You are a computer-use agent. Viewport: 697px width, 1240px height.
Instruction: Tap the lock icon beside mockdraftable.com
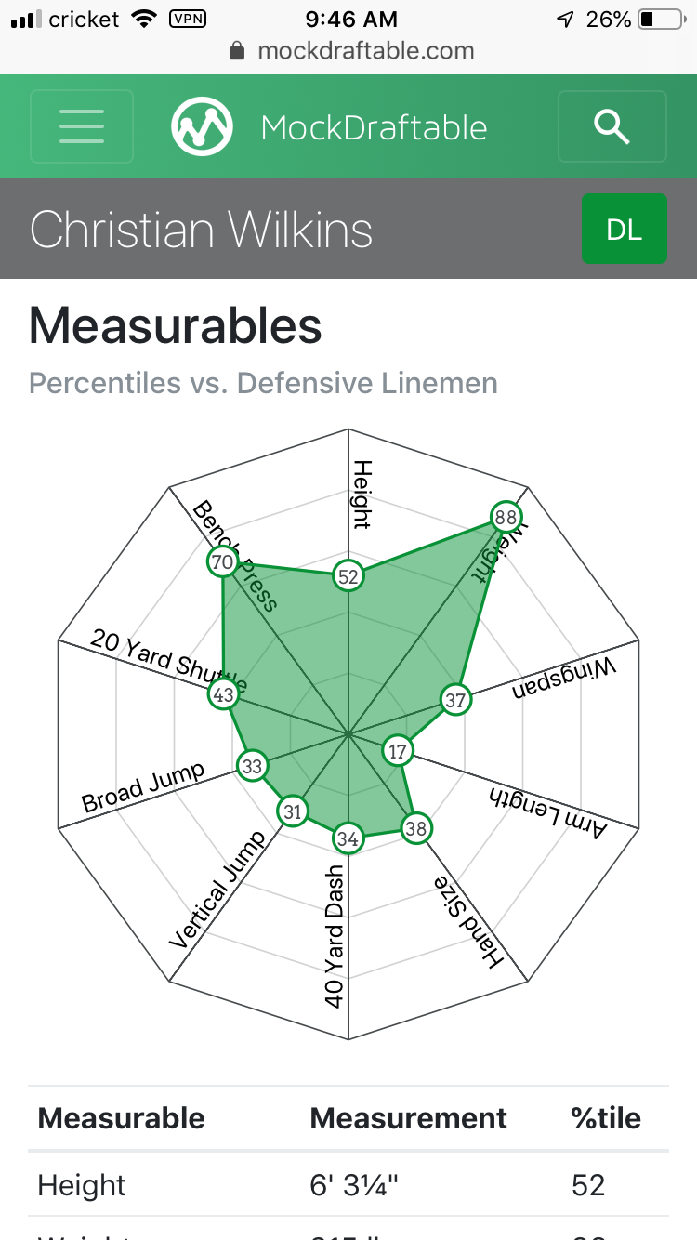(238, 51)
